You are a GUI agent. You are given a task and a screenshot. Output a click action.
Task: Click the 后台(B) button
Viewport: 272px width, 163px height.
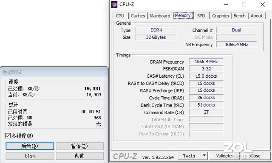tap(30, 146)
